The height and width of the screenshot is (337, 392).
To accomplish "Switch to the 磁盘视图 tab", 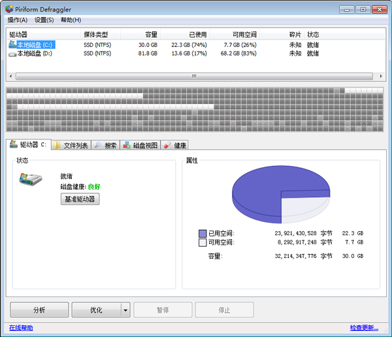I will point(140,145).
